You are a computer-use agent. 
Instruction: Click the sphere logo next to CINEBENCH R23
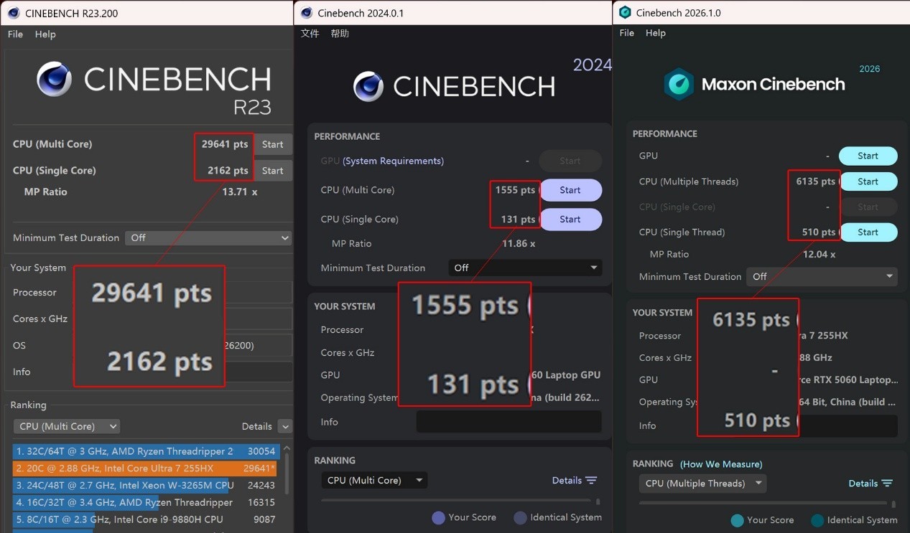55,79
